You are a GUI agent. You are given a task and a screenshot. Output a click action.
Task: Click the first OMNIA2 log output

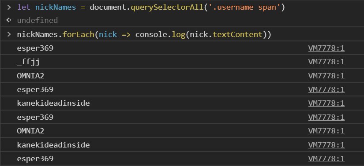coord(30,76)
